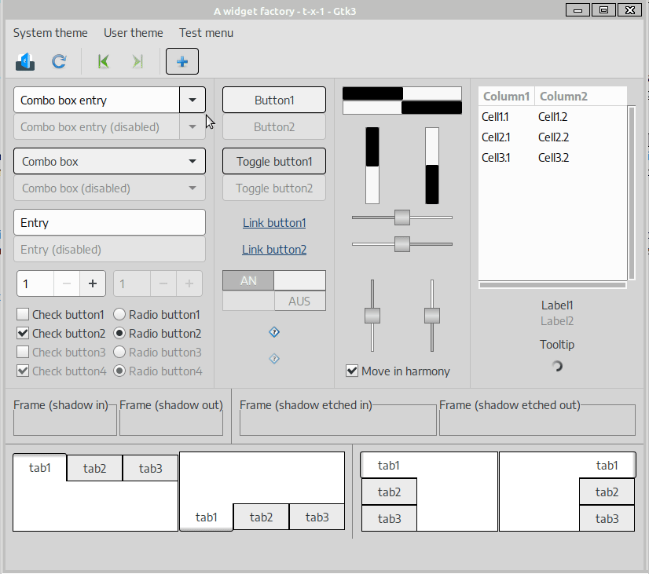Click the green go-to-first toolbar icon
Viewport: 649px width, 574px height.
coord(104,61)
